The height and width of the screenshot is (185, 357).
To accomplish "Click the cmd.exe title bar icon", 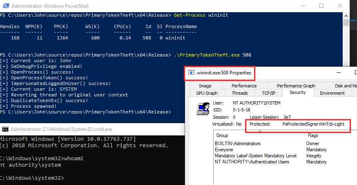I will point(5,129).
